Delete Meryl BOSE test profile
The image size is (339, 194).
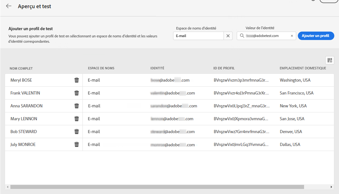click(76, 80)
